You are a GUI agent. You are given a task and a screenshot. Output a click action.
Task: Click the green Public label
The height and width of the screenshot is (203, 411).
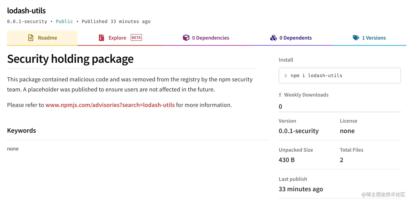(x=64, y=21)
